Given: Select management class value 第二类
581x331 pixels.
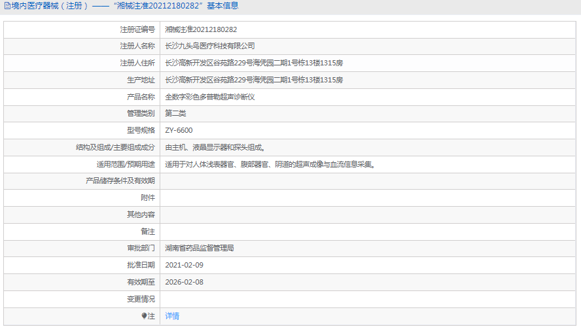Looking at the screenshot, I should [x=175, y=113].
